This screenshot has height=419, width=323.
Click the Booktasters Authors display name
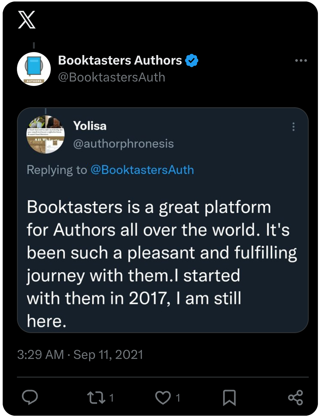tap(120, 60)
